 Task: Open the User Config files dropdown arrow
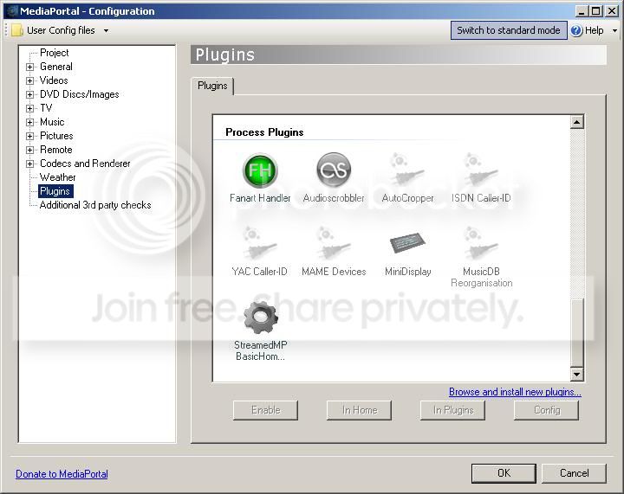click(x=106, y=30)
